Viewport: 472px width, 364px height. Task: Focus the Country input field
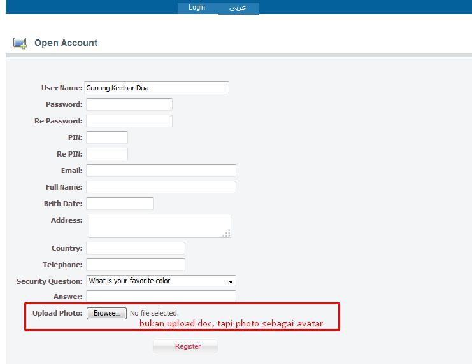pos(136,248)
